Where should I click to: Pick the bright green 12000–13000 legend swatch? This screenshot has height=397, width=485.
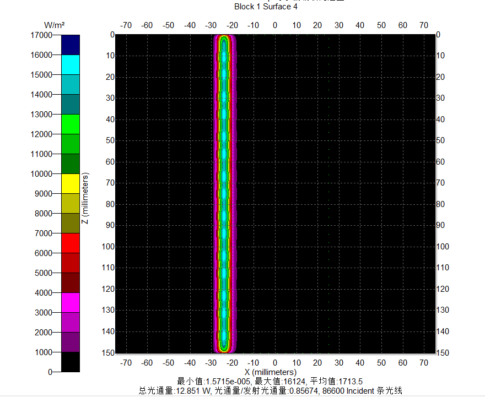71,124
